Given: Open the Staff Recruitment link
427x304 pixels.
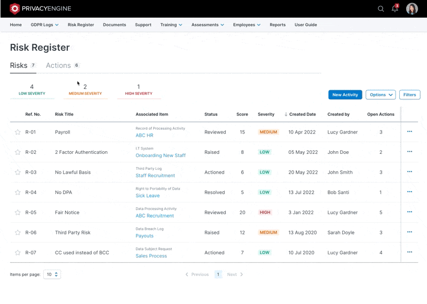Looking at the screenshot, I should (x=155, y=176).
